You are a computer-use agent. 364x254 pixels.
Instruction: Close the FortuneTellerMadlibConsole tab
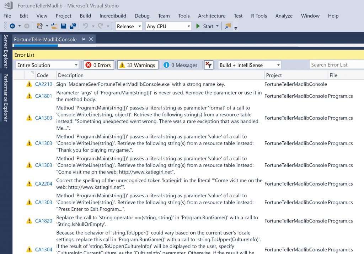[91, 39]
